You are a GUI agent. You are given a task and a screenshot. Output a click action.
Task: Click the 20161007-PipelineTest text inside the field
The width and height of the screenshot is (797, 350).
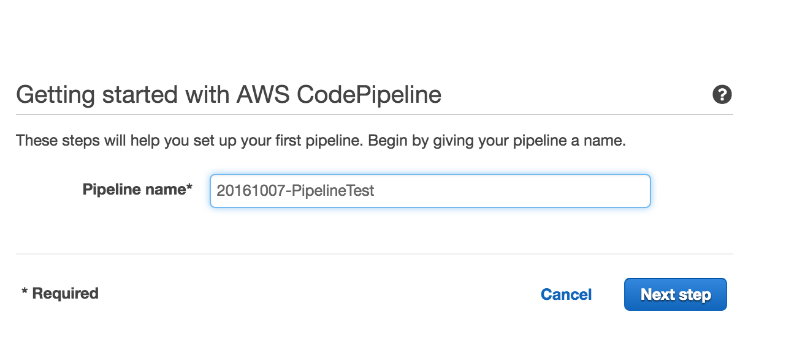pos(295,191)
